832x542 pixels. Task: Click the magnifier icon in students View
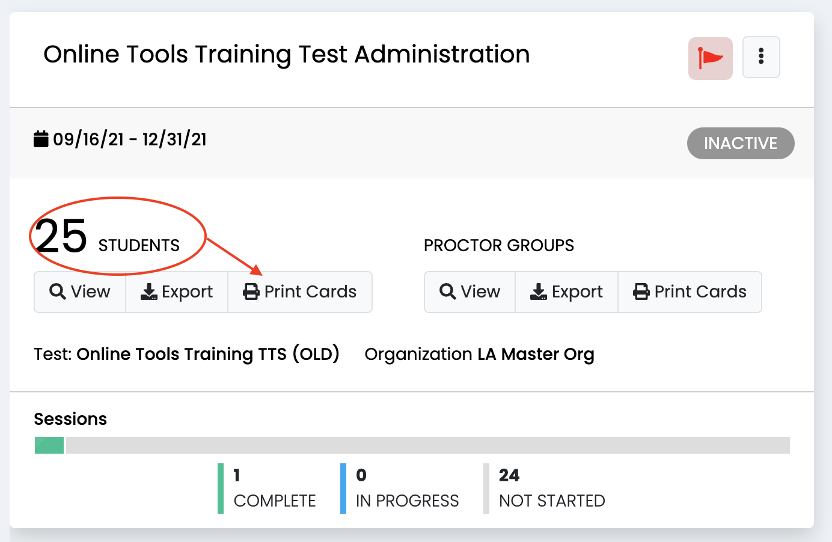(x=58, y=291)
